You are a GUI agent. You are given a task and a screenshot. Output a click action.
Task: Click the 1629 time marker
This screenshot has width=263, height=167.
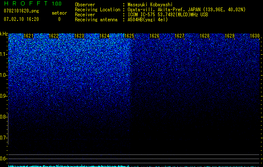[x=230, y=36]
